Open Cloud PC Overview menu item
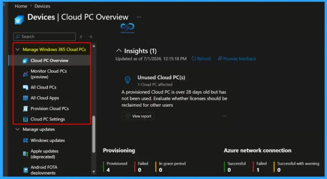Screen dimensions: 327x179 coord(49,61)
